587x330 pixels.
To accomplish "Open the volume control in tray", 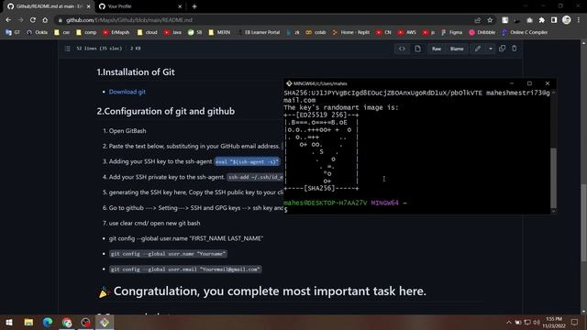I will 537,322.
